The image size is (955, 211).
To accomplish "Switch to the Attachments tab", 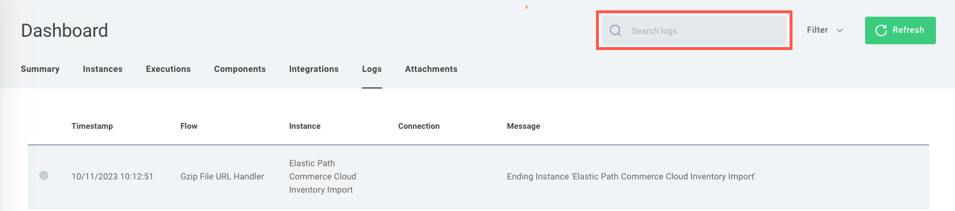I will coord(431,69).
